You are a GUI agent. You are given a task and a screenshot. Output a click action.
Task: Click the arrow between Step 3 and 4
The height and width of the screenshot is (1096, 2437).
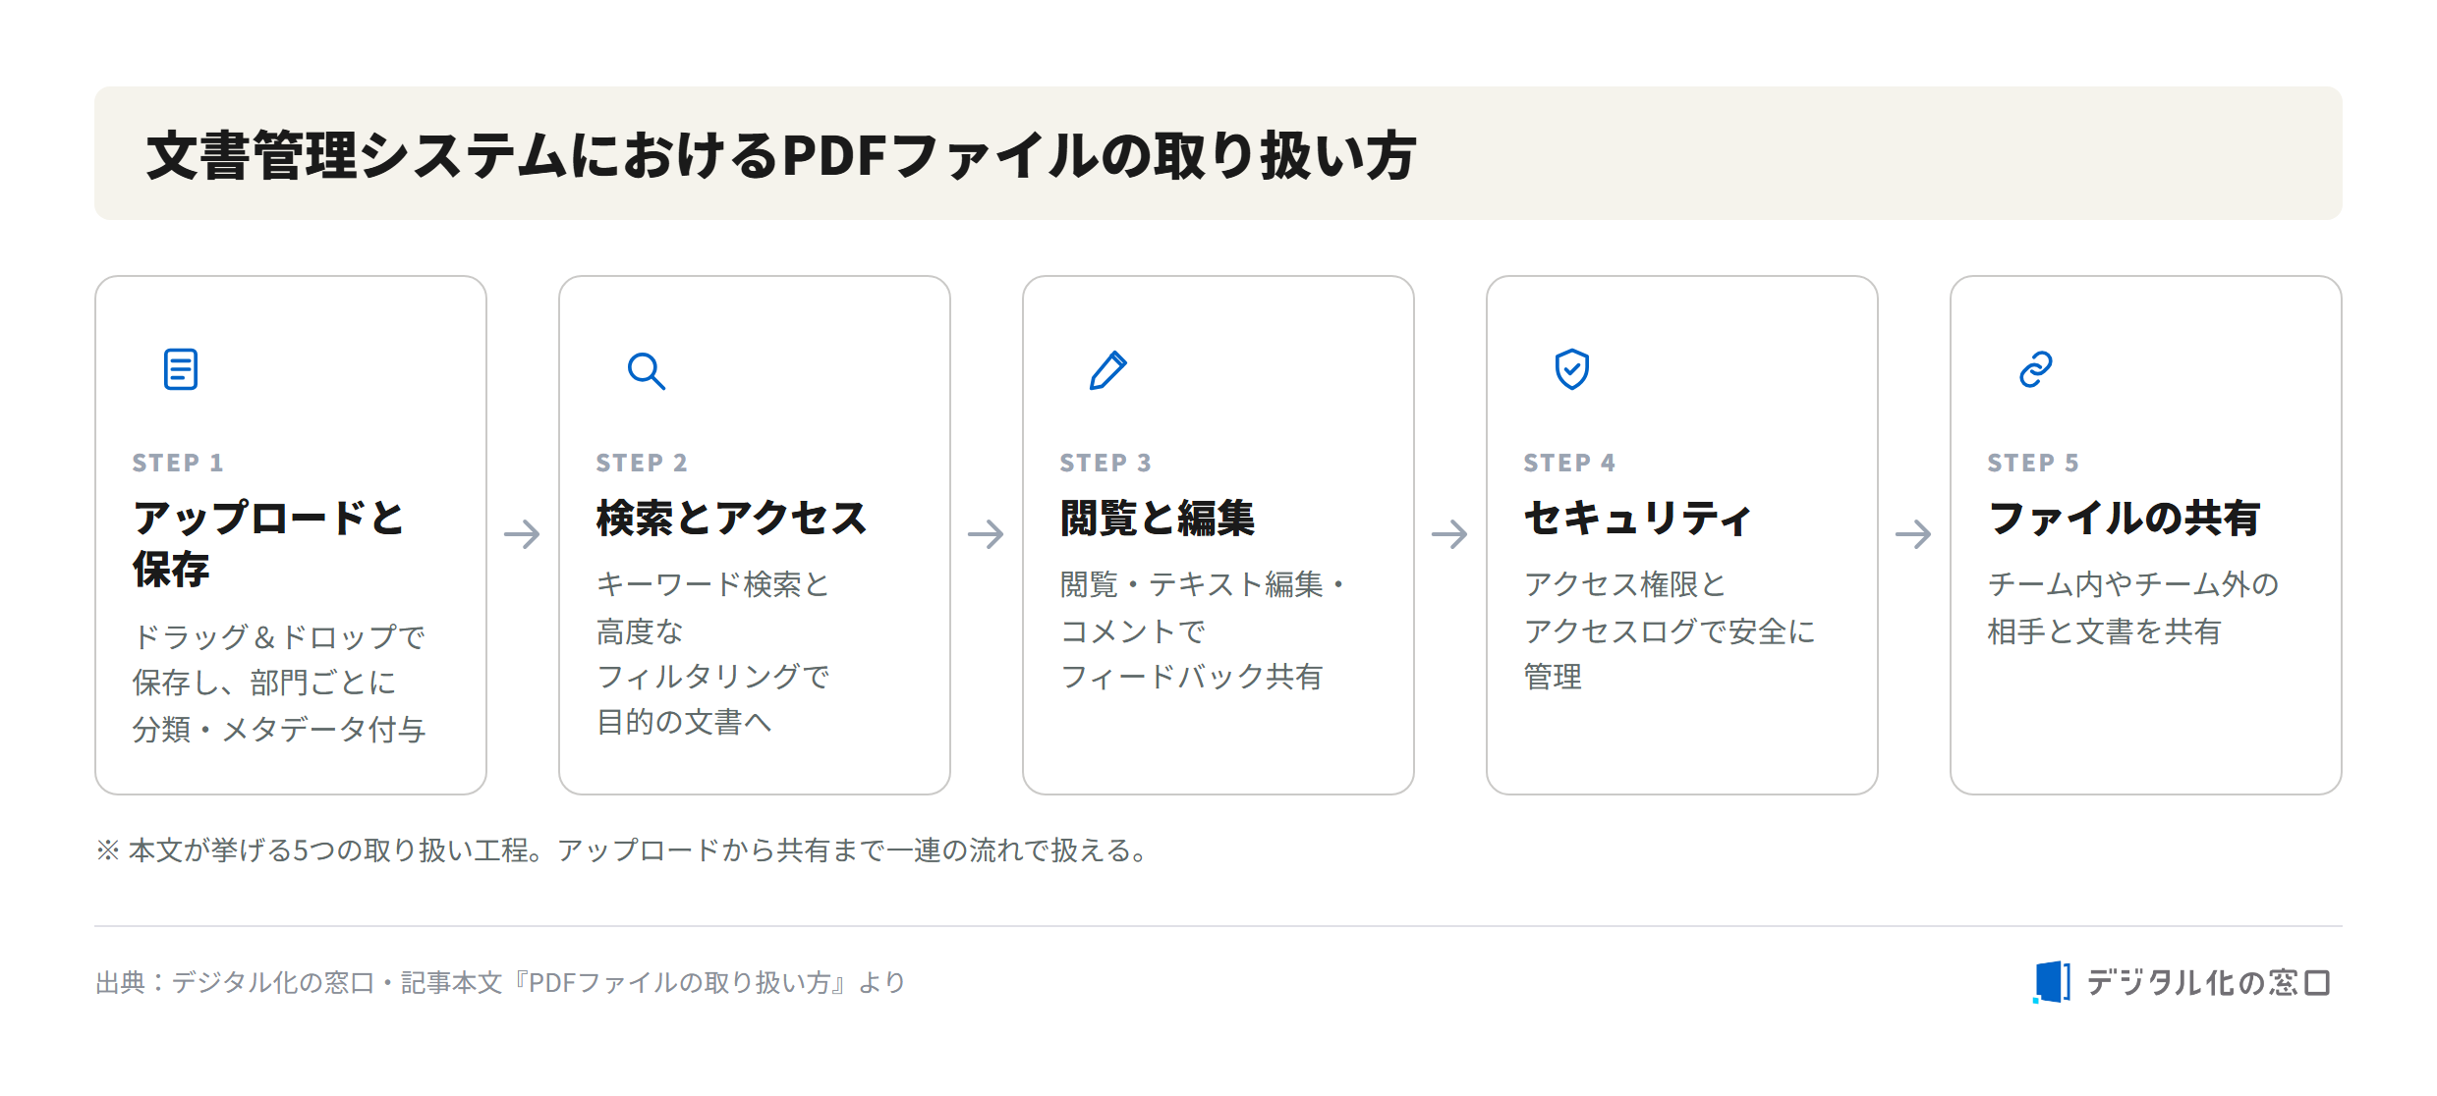(1450, 534)
